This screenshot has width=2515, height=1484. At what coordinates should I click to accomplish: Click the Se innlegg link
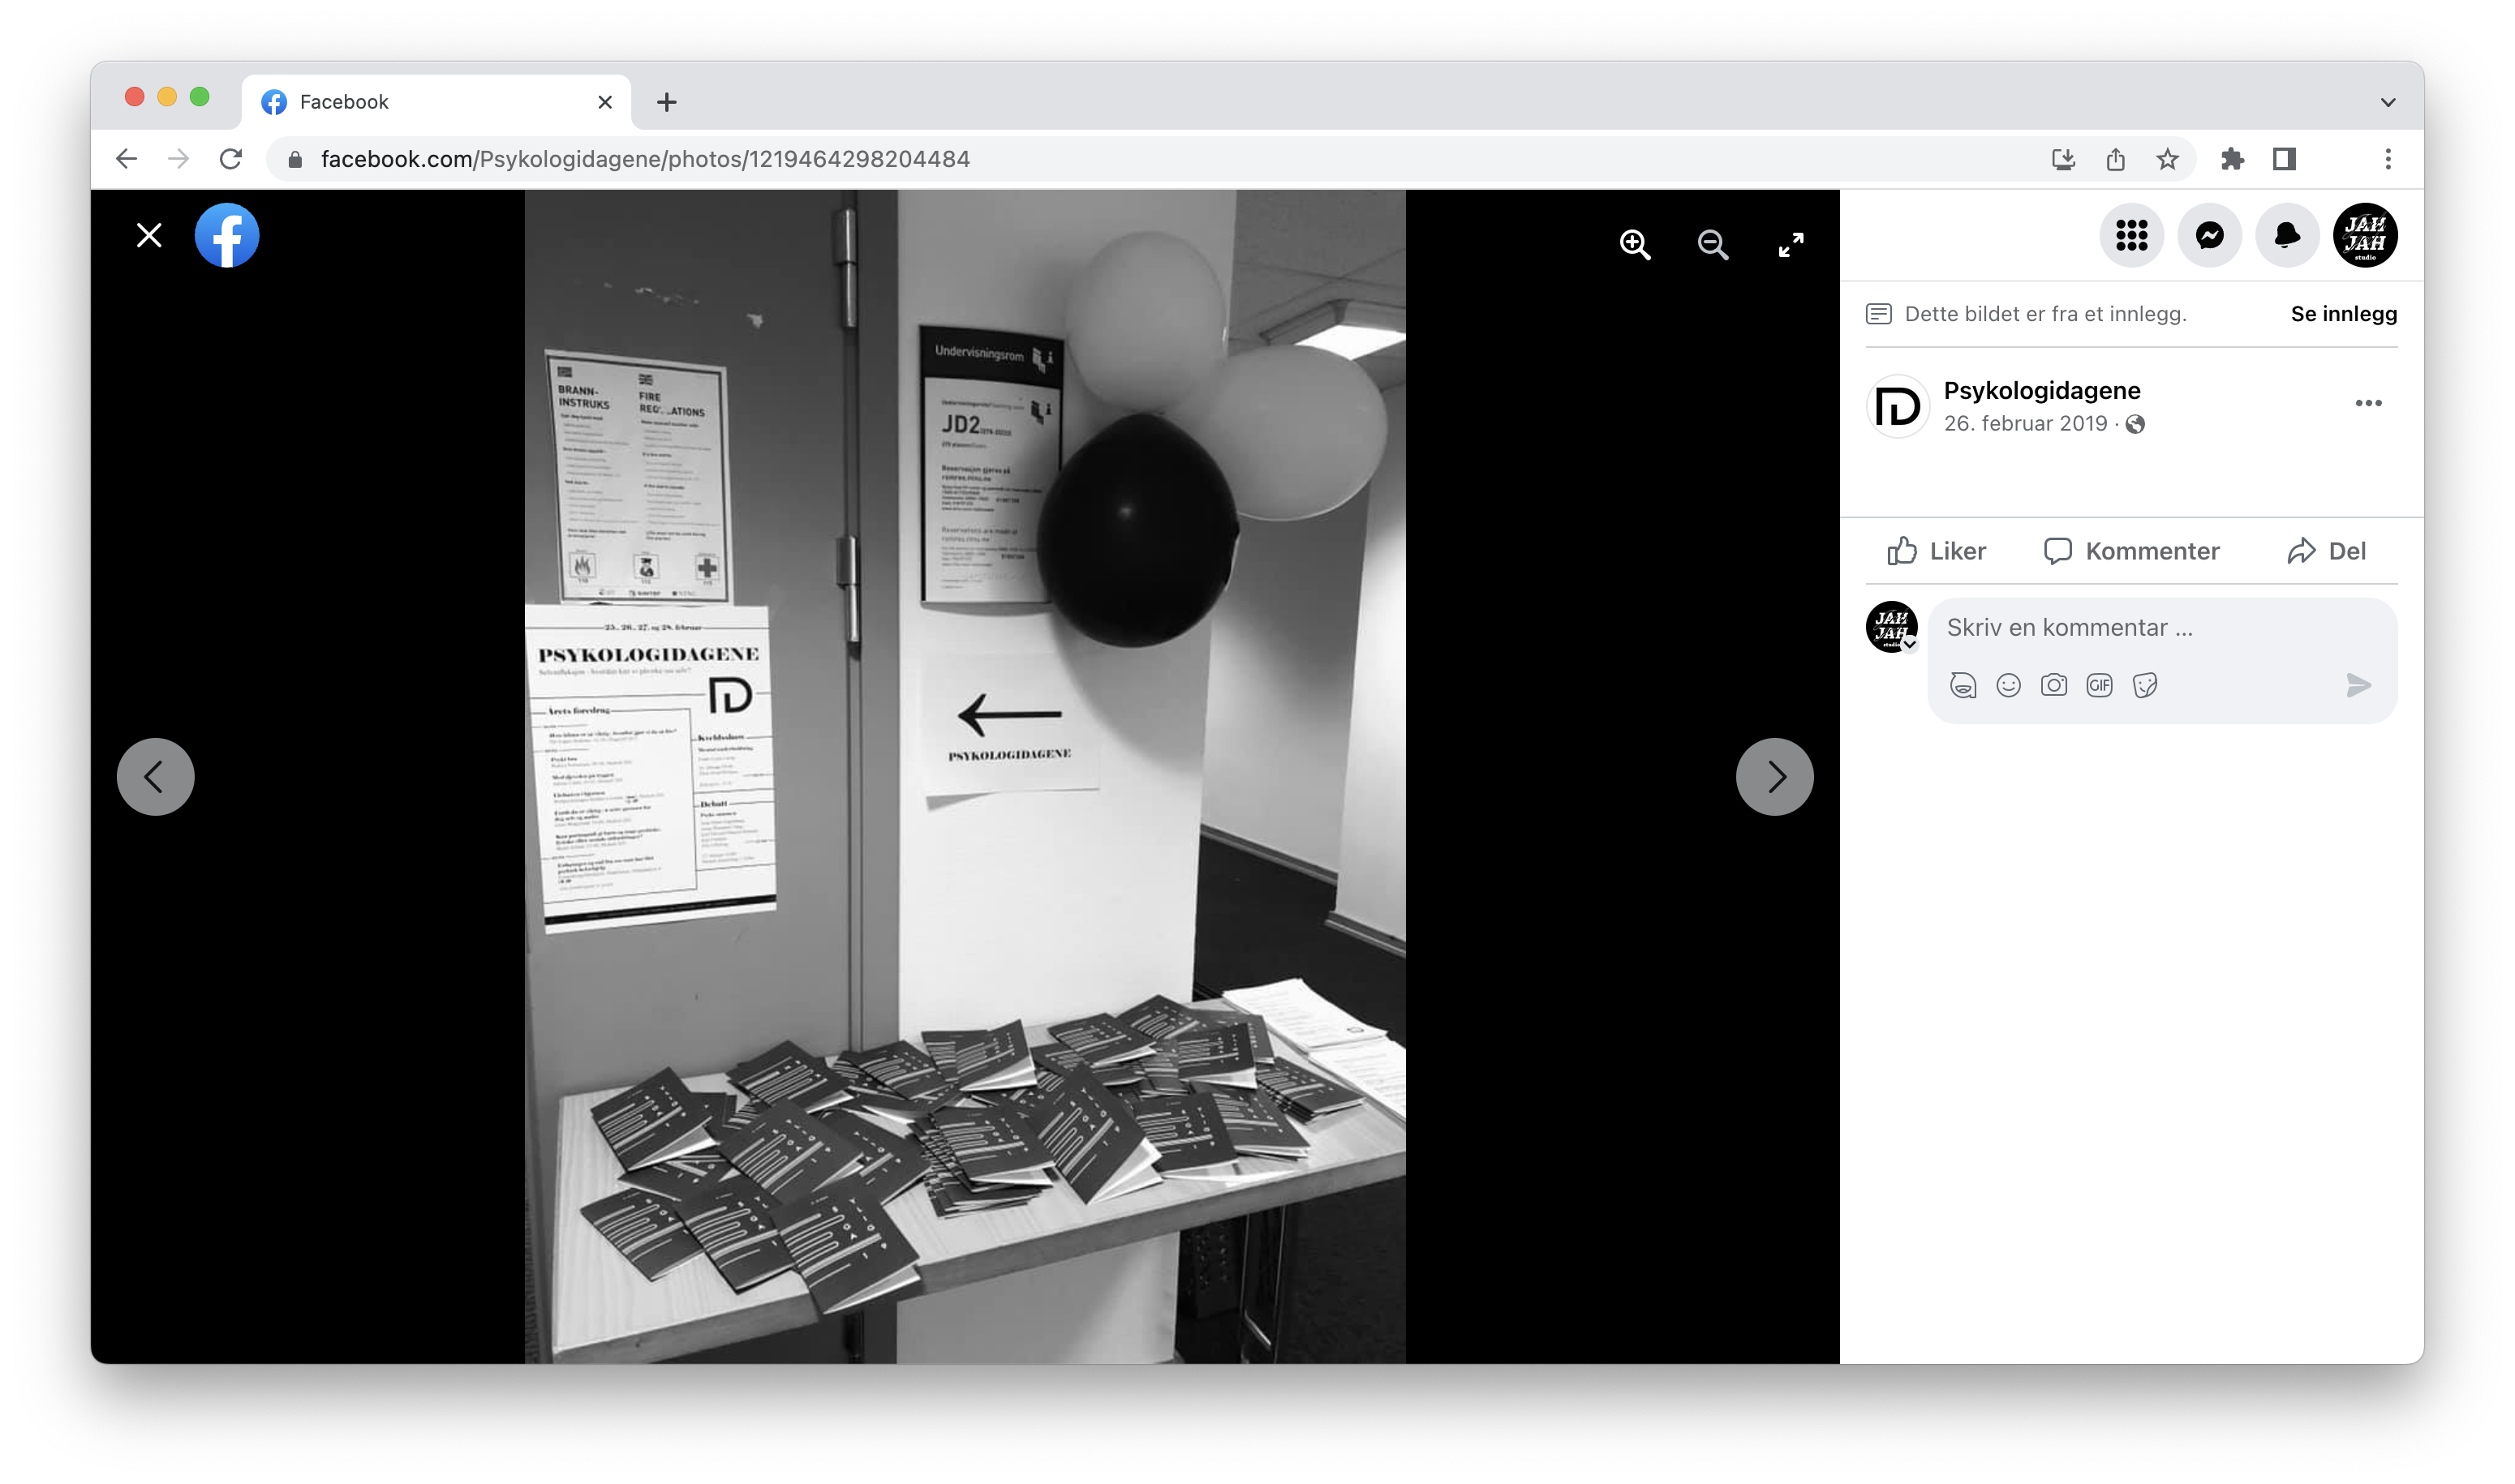tap(2343, 314)
